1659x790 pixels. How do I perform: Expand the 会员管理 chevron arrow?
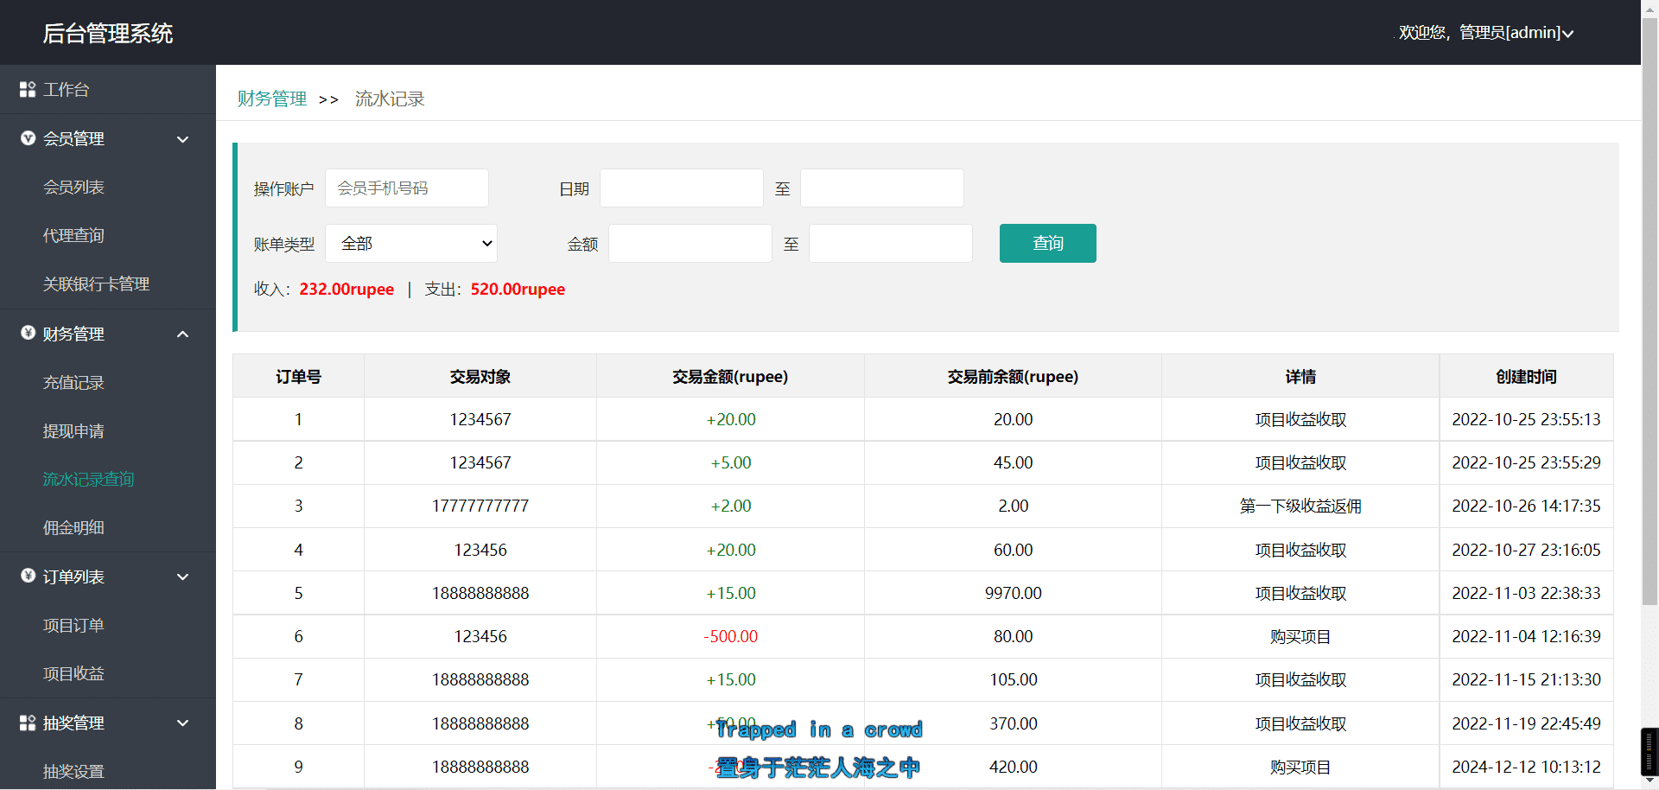point(182,139)
